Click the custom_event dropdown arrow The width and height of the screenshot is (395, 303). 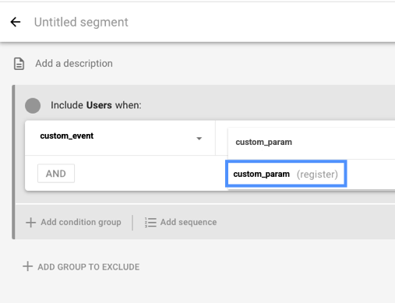click(x=199, y=139)
